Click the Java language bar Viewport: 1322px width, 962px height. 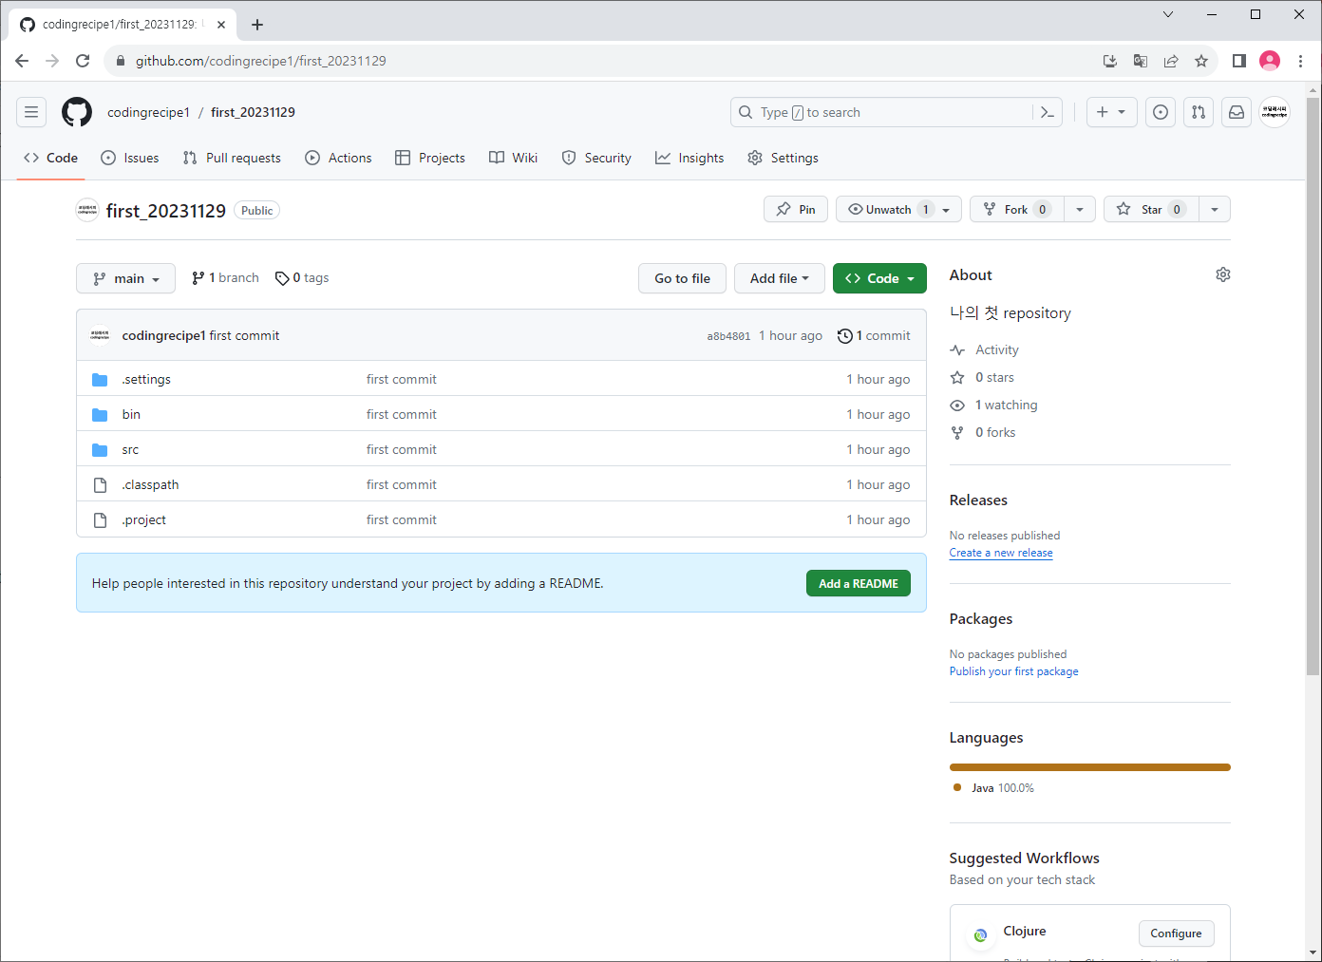[x=1090, y=767]
